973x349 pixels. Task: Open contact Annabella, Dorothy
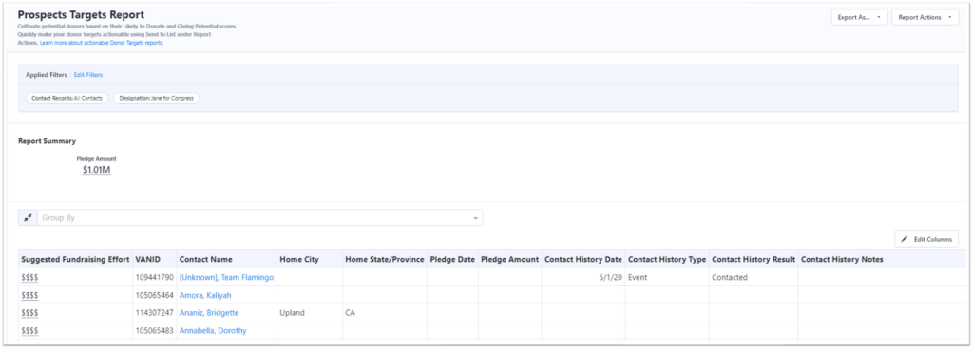tap(213, 330)
